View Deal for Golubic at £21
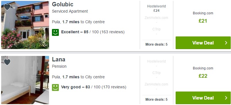Screen dimensions: 231x105 pos(203,43)
